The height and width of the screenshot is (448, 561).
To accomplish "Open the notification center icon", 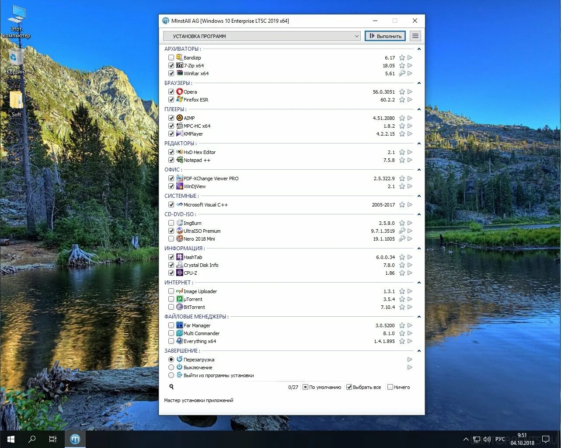I will (545, 439).
